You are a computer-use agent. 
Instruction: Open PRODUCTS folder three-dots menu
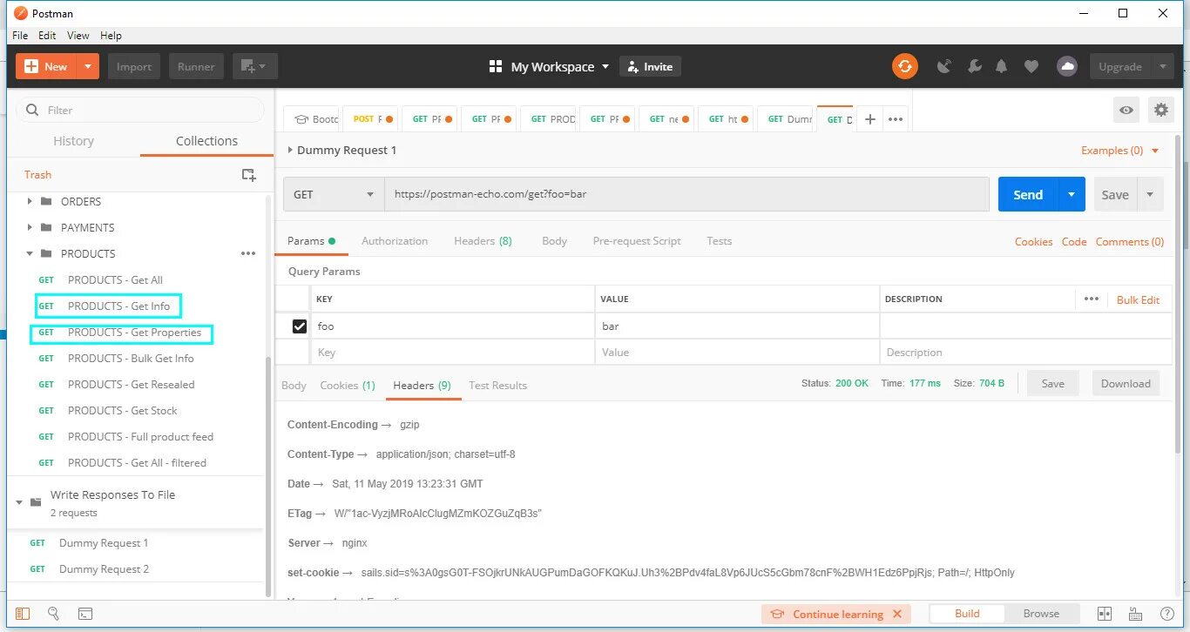pyautogui.click(x=248, y=253)
